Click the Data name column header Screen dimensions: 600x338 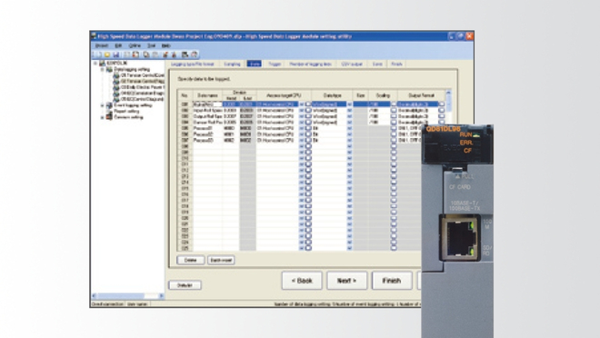pos(207,95)
